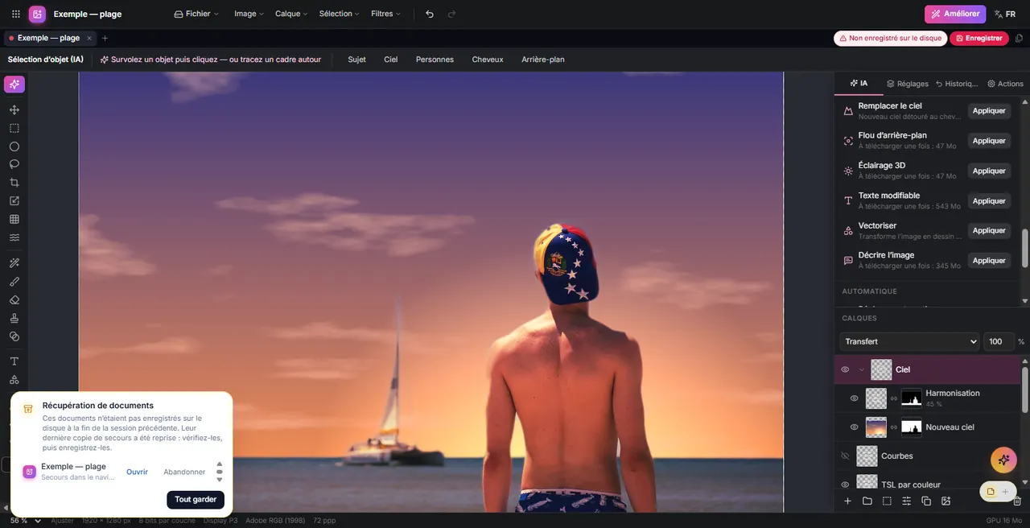The height and width of the screenshot is (528, 1030).
Task: Toggle mask link on Nouveau ciel layer
Action: point(893,427)
